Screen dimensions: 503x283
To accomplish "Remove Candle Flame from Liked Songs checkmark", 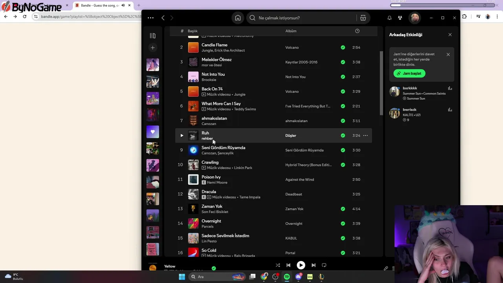I will [343, 48].
